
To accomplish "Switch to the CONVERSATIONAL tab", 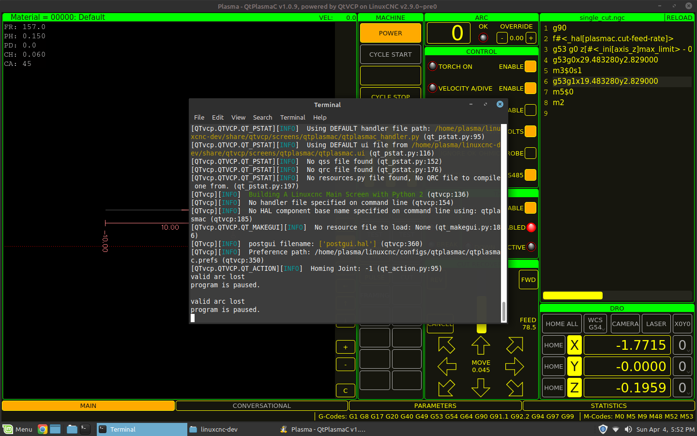I will click(x=261, y=405).
